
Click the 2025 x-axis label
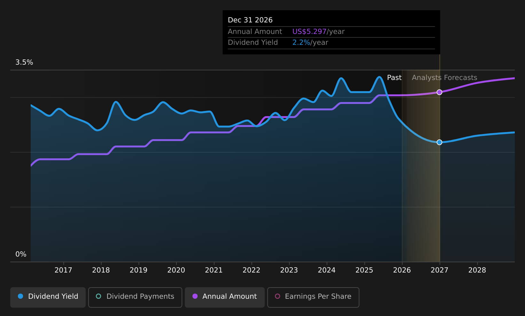364,270
